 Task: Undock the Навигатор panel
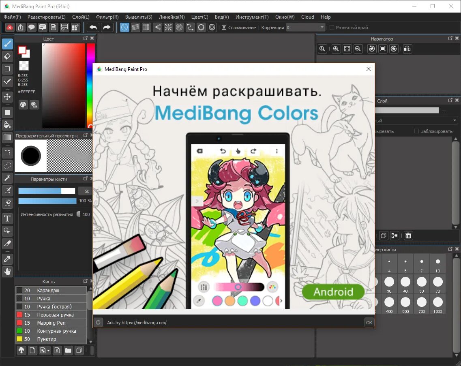point(450,38)
